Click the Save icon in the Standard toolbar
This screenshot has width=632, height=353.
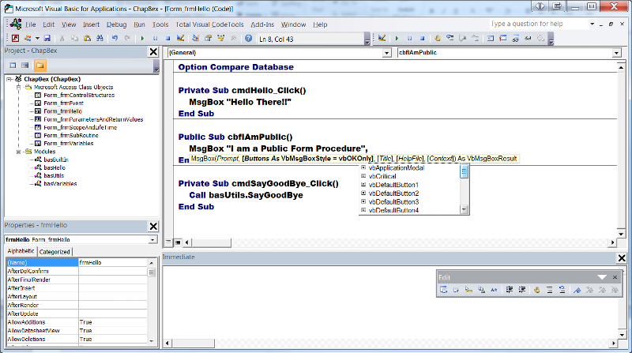47,38
